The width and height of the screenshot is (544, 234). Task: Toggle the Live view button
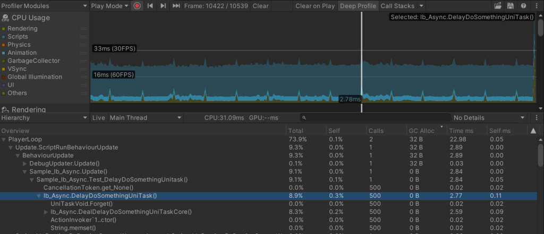click(99, 118)
